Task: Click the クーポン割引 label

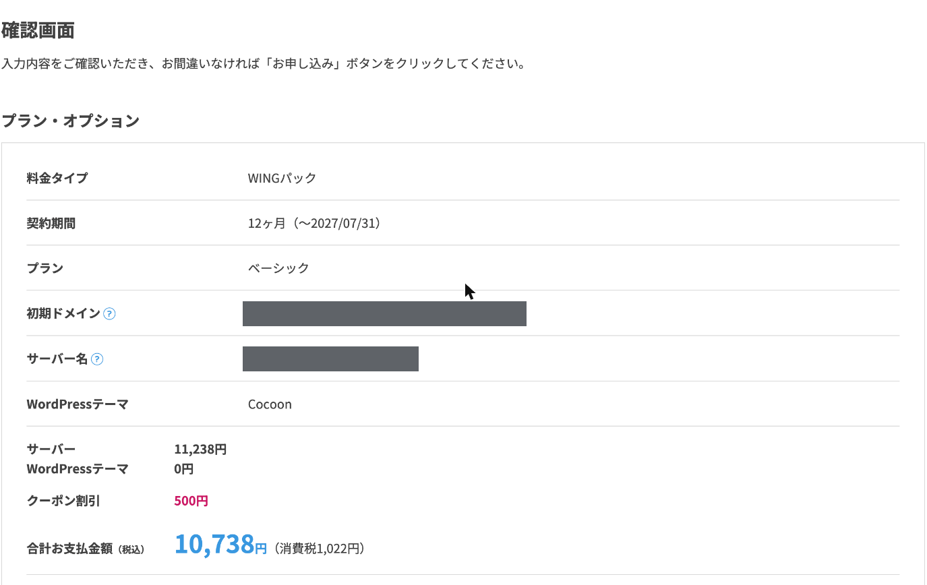Action: (63, 501)
